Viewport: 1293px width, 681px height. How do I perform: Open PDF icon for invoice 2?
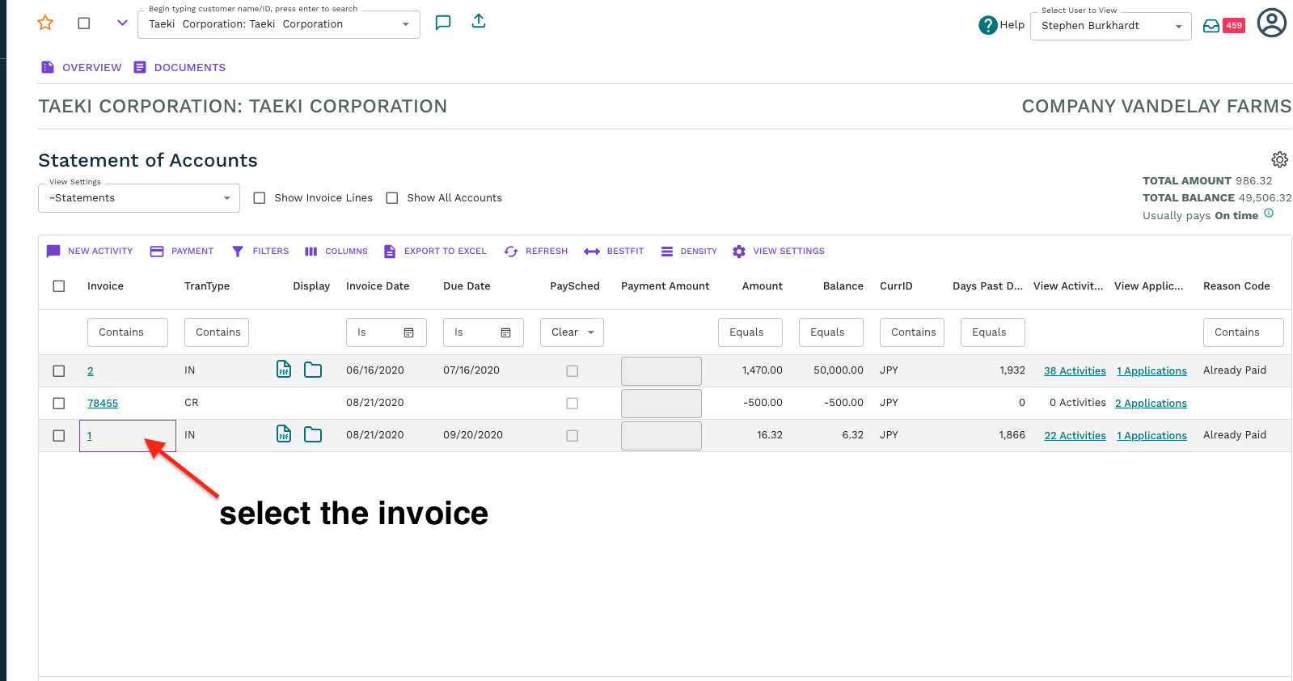click(284, 370)
